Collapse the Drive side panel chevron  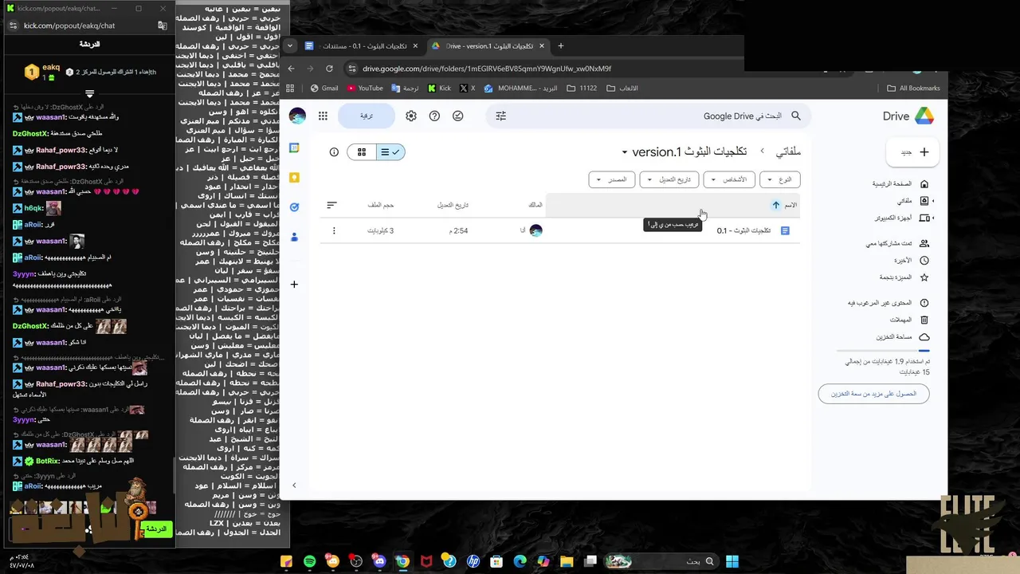tap(294, 486)
